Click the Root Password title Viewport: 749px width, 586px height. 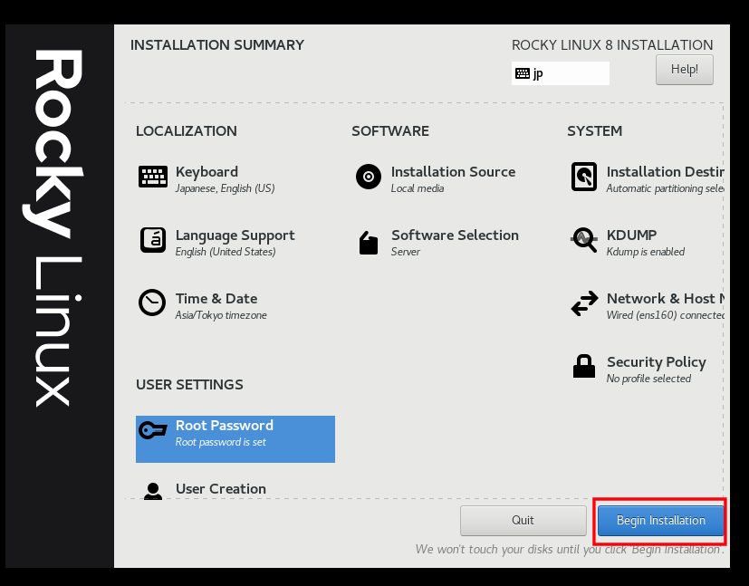point(225,426)
